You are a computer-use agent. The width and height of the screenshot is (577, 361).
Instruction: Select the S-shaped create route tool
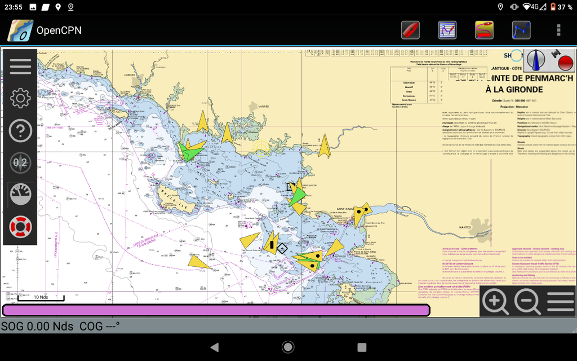click(x=484, y=30)
